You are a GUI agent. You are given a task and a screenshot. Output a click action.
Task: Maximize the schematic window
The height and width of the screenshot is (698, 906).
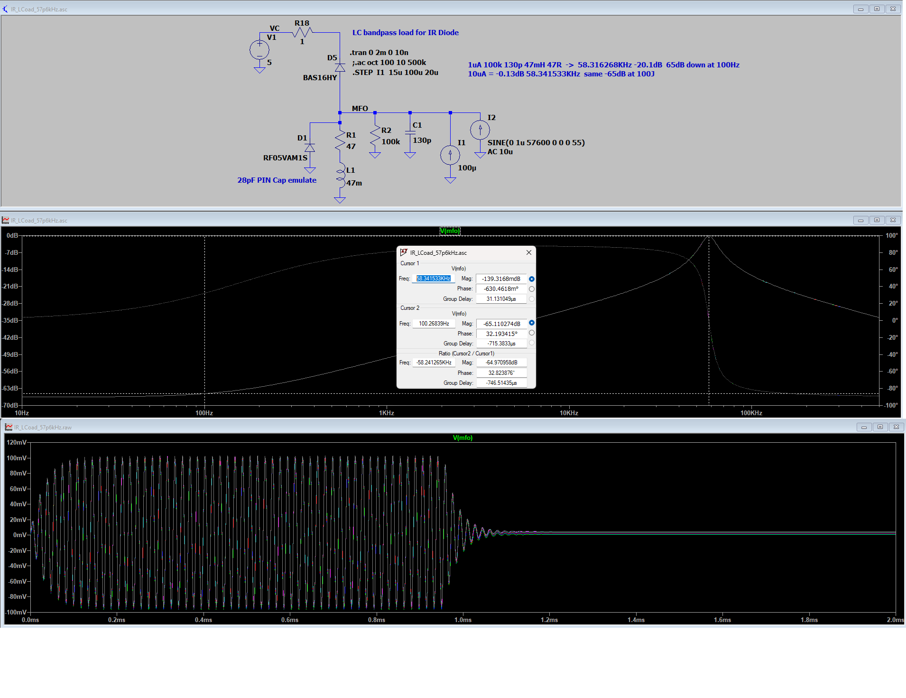tap(877, 9)
